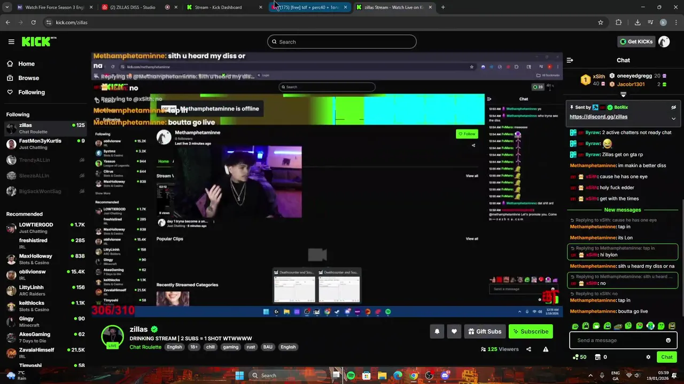Report the stream via warning icon
The height and width of the screenshot is (384, 684).
coord(546,349)
